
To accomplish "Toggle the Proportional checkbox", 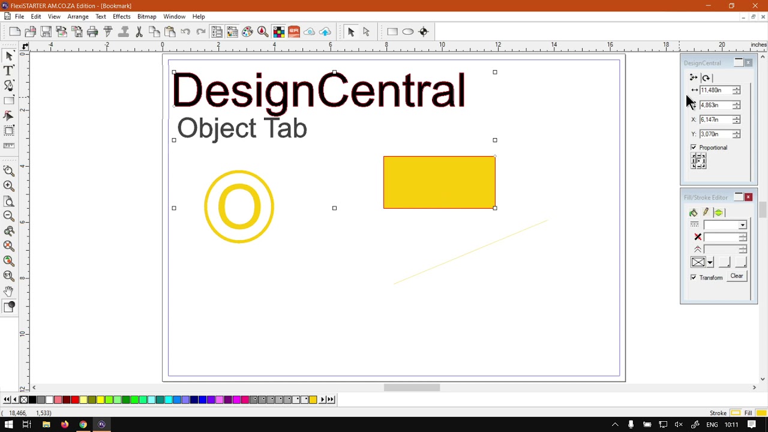I will coord(694,148).
